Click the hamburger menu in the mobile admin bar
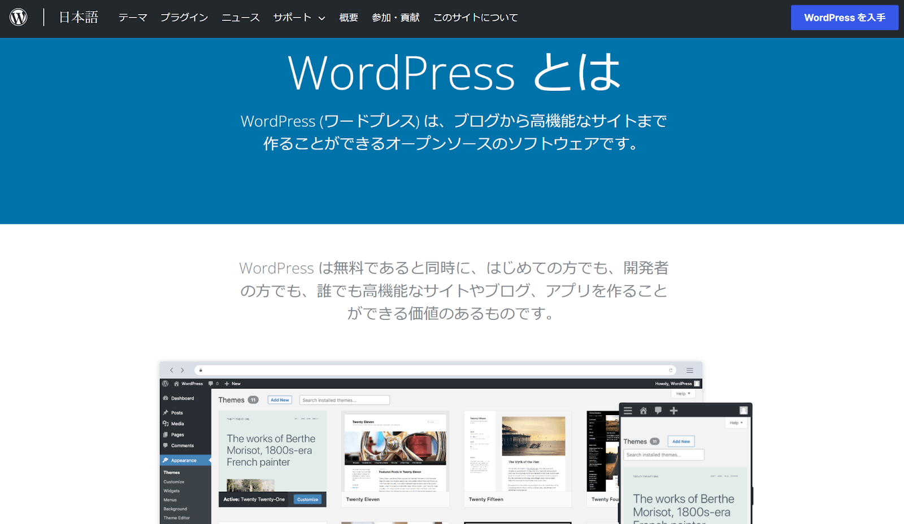This screenshot has height=524, width=904. click(x=627, y=411)
